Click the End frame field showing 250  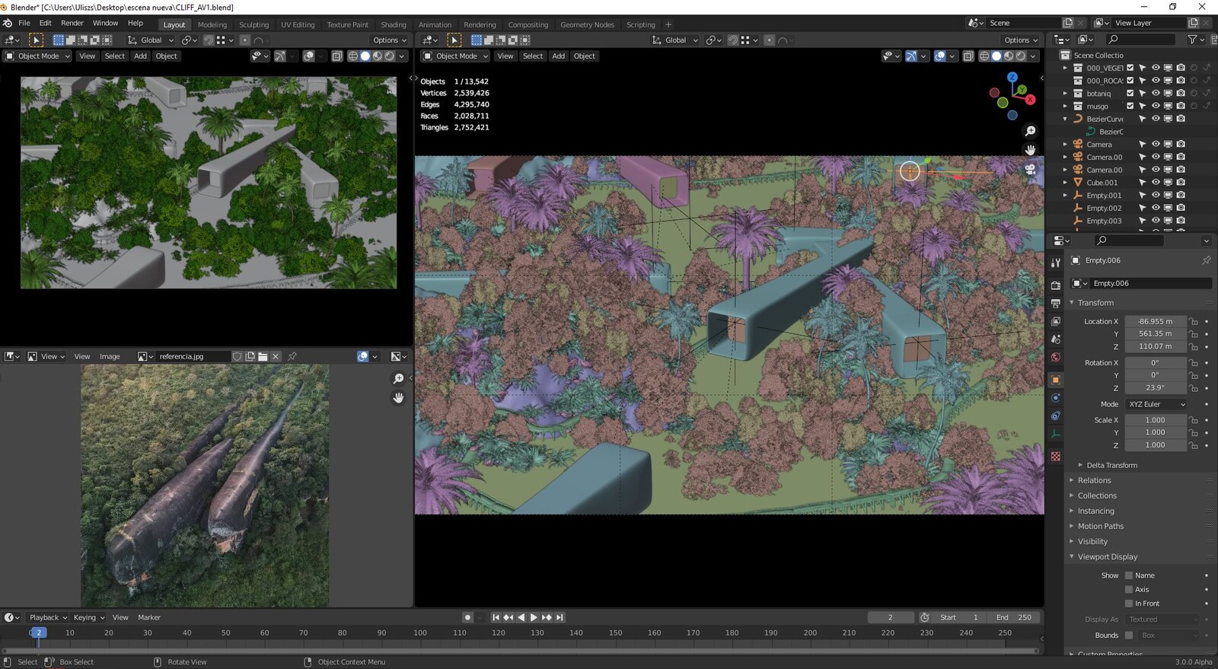1014,617
